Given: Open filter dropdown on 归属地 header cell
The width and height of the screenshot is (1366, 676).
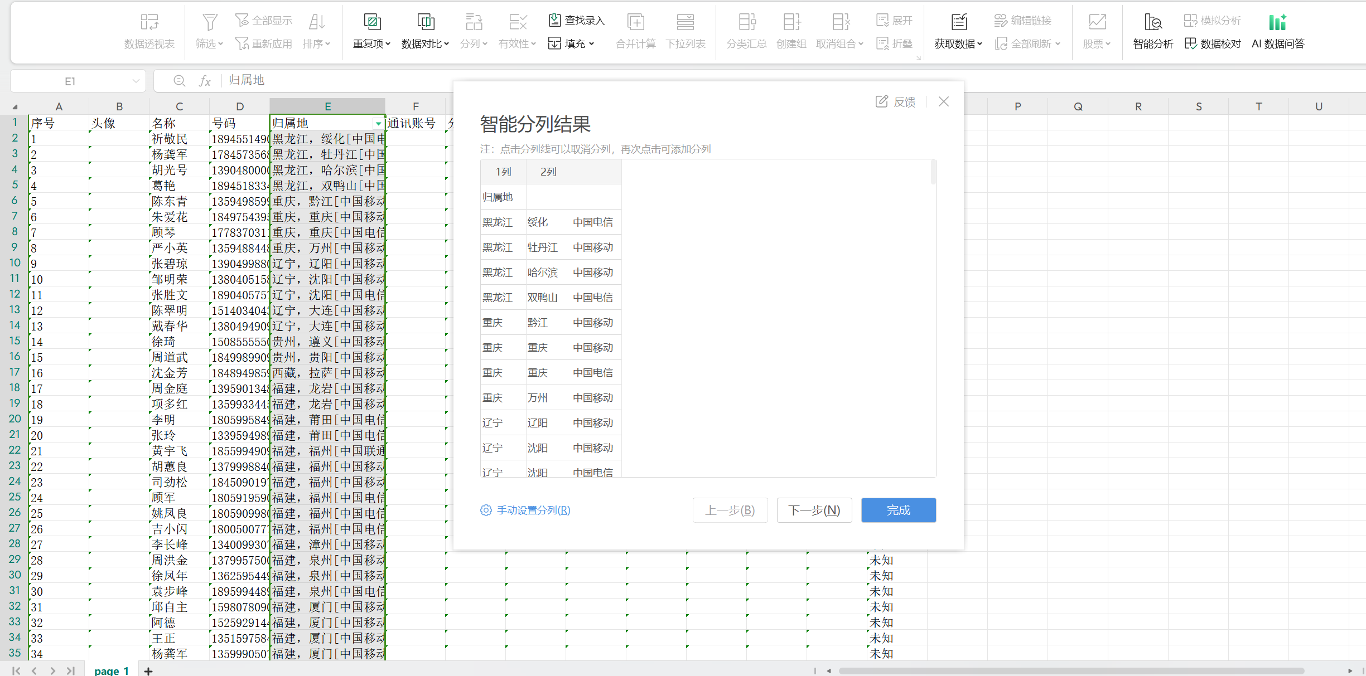Looking at the screenshot, I should (x=378, y=123).
